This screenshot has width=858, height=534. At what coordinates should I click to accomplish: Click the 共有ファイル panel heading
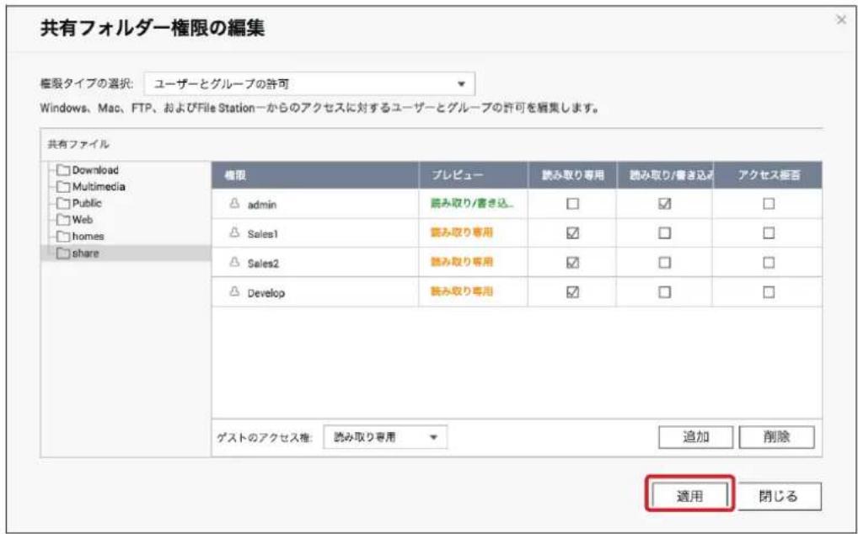pos(78,144)
